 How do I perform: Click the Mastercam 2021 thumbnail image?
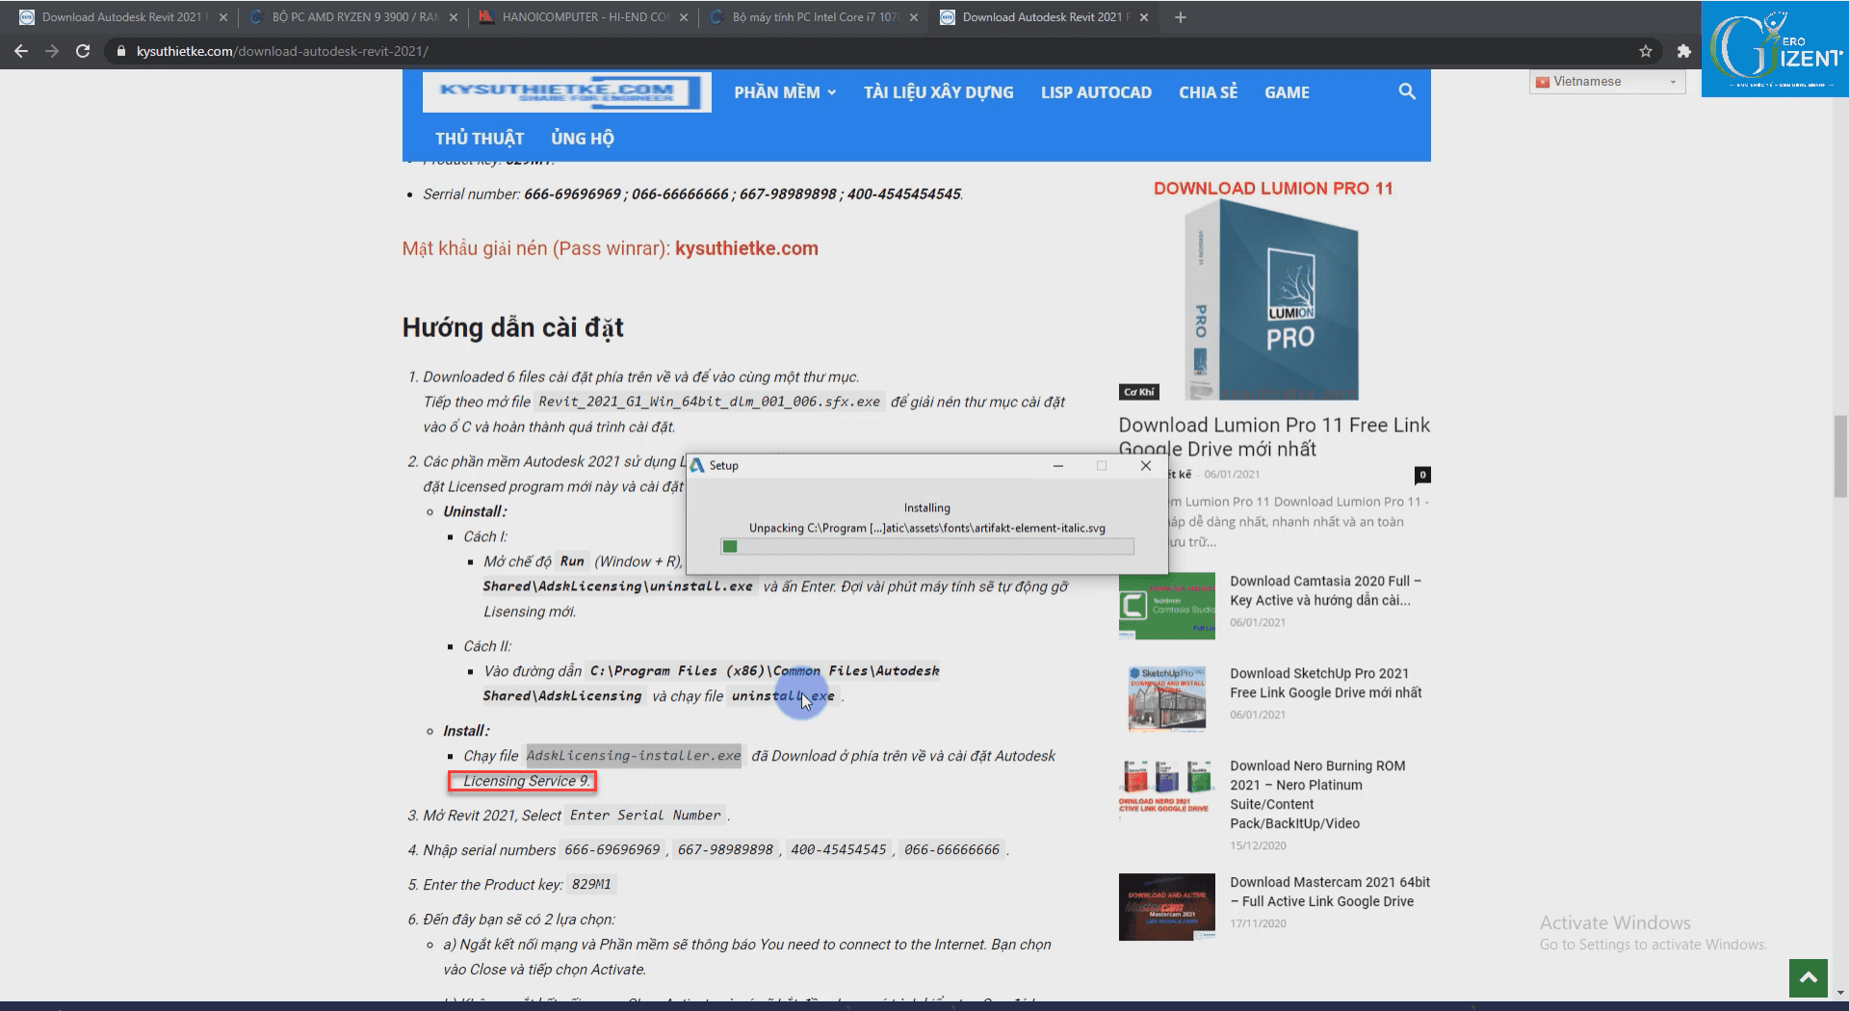[x=1167, y=907]
